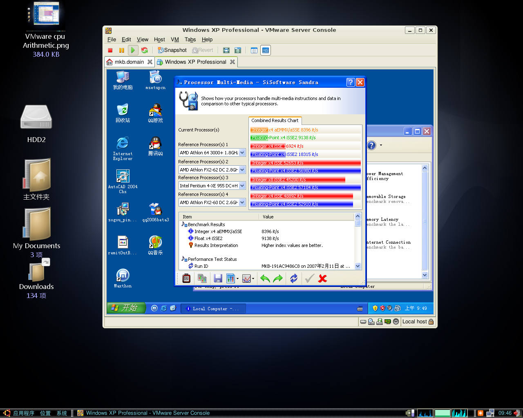523x418 pixels.
Task: Select the Integer x4 aEMMX/aSSE result row
Action: pyautogui.click(x=218, y=231)
